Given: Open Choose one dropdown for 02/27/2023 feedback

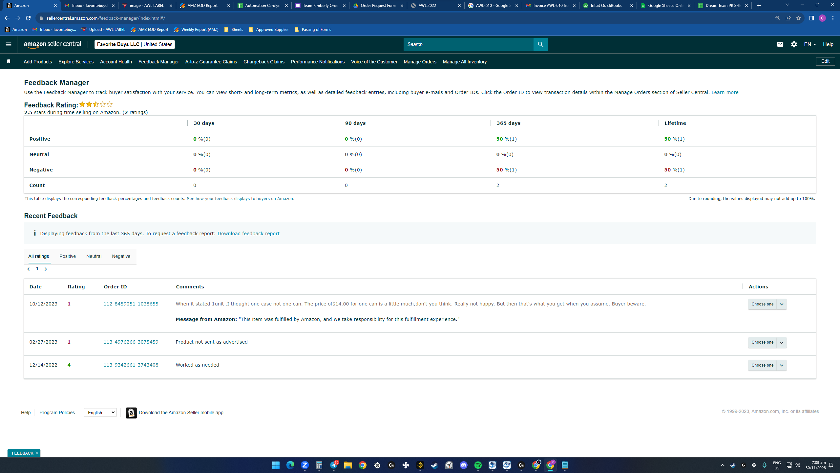Looking at the screenshot, I should coord(767,342).
